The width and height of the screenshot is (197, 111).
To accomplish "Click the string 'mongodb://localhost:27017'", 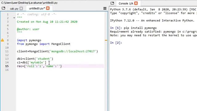I will tap(73, 51).
